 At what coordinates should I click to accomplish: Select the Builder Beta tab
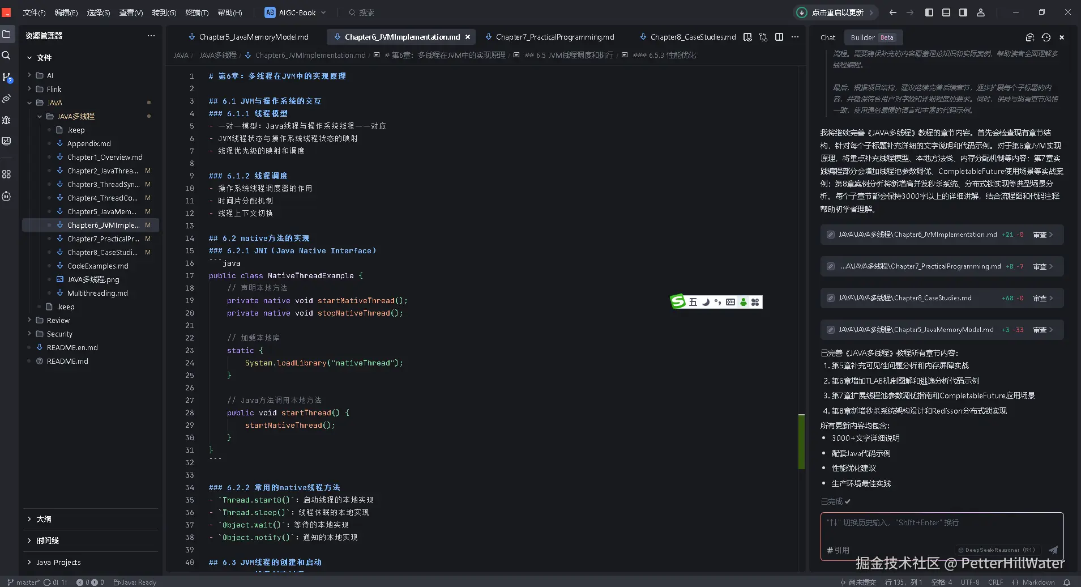873,37
